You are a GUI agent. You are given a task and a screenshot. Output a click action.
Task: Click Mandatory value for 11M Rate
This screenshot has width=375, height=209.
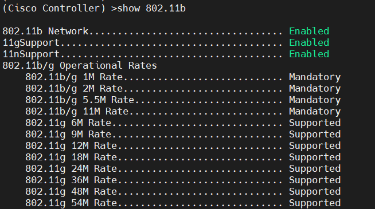315,112
